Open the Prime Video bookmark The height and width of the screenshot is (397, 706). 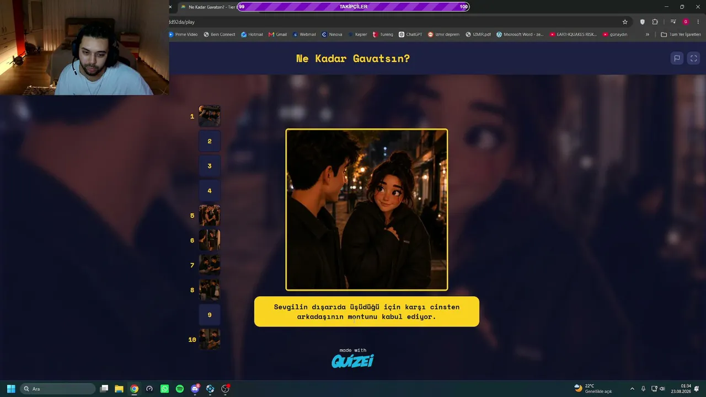coord(183,34)
